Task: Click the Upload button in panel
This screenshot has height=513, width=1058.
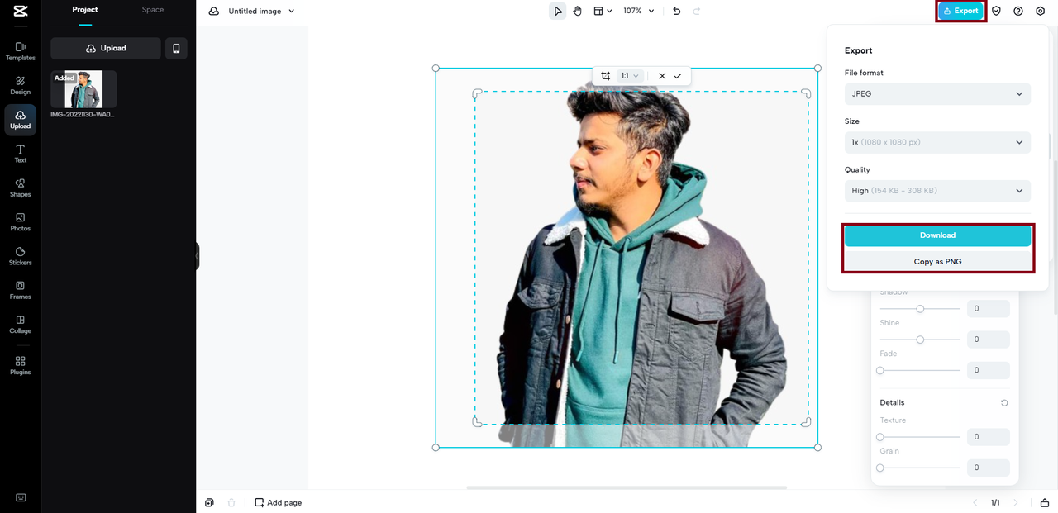Action: click(106, 49)
